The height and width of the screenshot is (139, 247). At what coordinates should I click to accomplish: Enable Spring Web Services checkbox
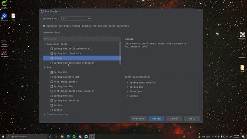click(52, 100)
